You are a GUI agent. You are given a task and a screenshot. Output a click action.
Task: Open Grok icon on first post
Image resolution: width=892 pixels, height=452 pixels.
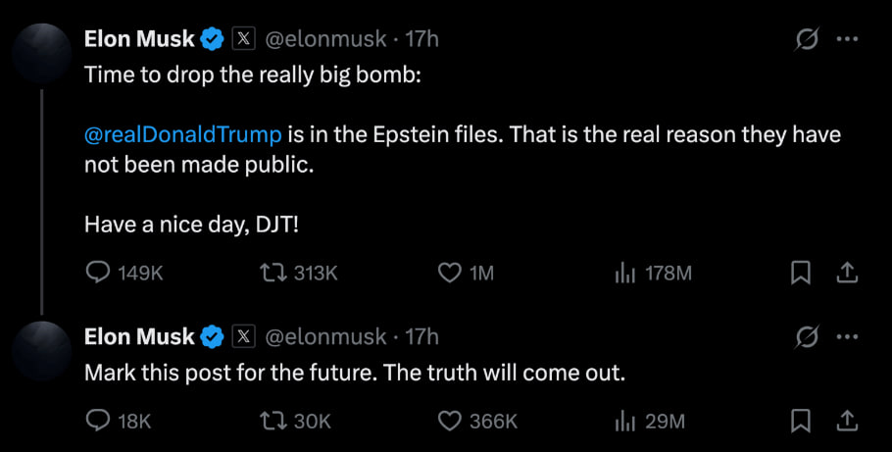[808, 39]
